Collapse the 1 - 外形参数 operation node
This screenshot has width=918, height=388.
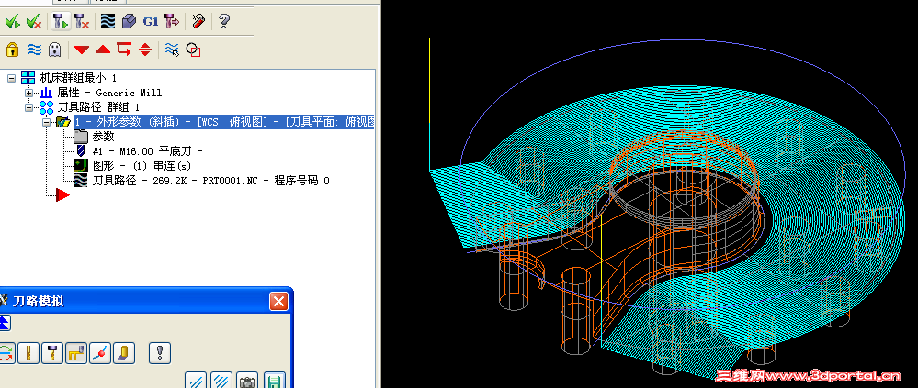[46, 122]
